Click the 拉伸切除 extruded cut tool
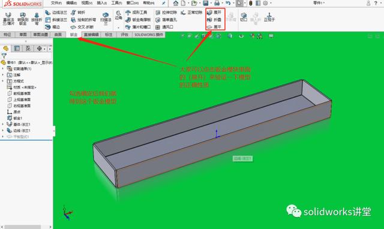Image resolution: width=384 pixels, height=229 pixels. [166, 13]
